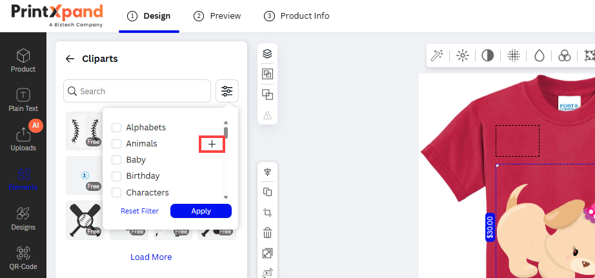Open the filter settings icon
595x278 pixels.
(227, 91)
